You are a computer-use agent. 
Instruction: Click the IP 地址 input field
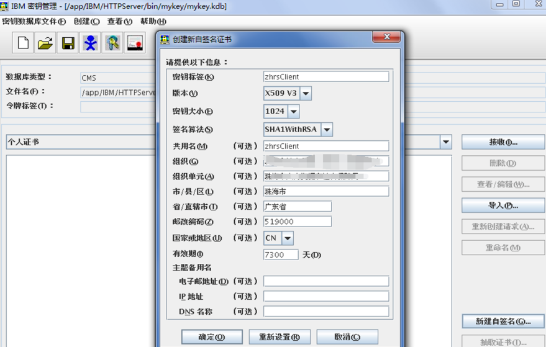326,296
